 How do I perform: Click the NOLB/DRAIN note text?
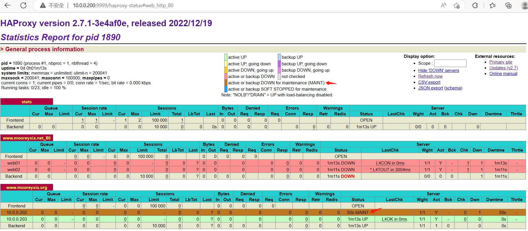pyautogui.click(x=277, y=95)
